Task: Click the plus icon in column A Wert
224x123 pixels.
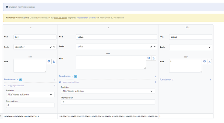Action: (49, 61)
